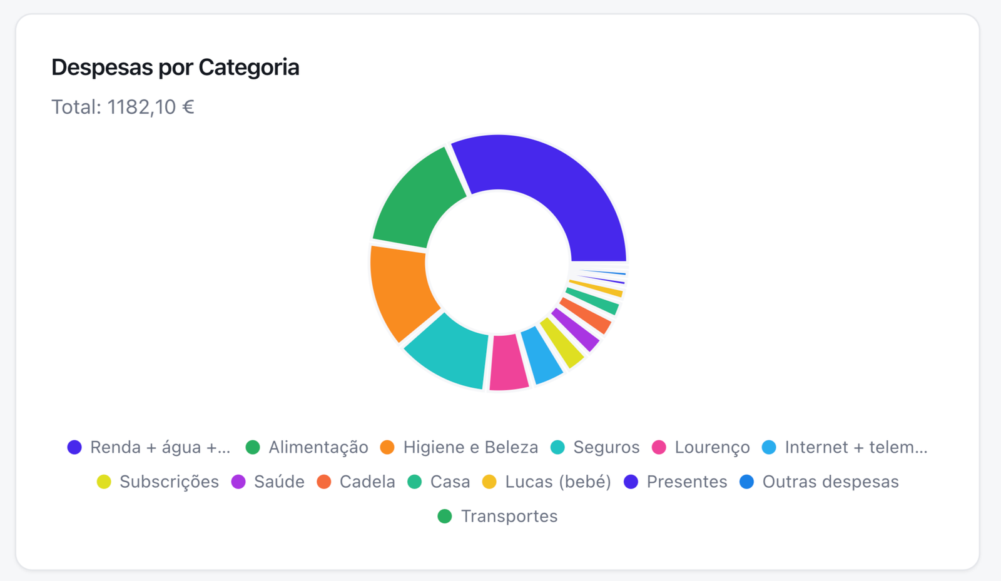Toggle Lucas (bebé) legend entry
This screenshot has width=1001, height=581.
547,482
